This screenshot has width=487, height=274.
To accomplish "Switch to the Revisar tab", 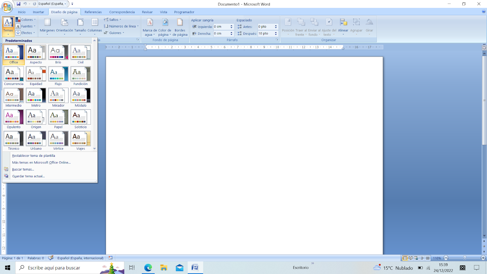I will click(x=147, y=12).
